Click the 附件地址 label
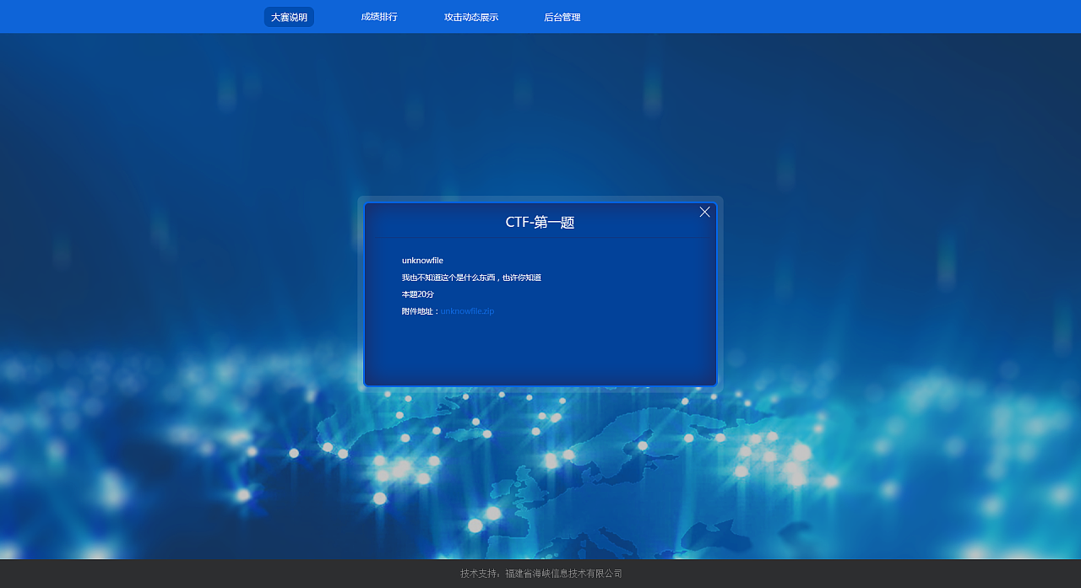Screen dimensions: 1081x588 pyautogui.click(x=419, y=311)
